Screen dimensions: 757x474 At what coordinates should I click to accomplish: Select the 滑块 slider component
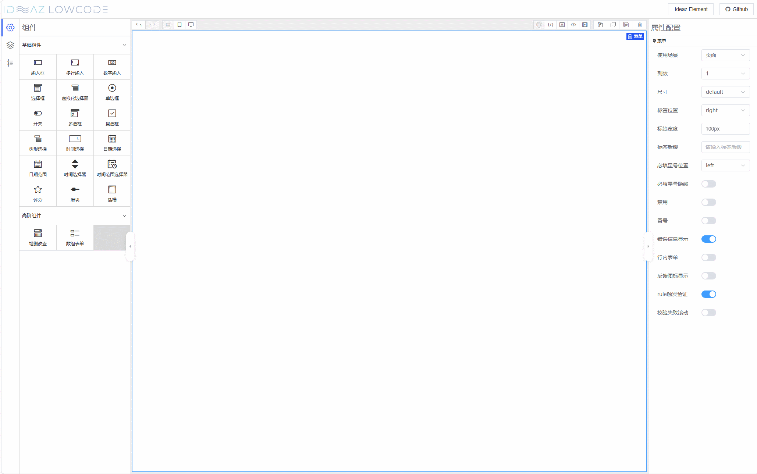click(75, 194)
